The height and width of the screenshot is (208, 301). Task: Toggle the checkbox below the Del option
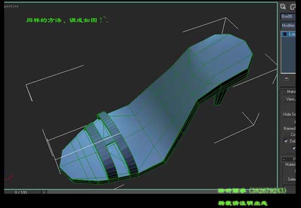[294, 148]
